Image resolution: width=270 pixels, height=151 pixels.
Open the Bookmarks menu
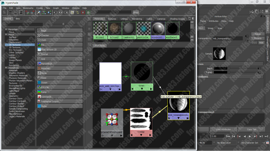point(28,8)
